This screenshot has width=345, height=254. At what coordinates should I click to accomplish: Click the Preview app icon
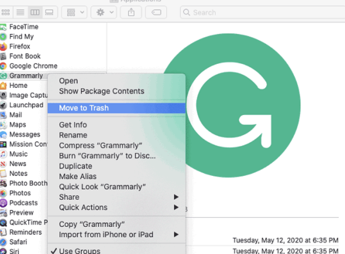(x=3, y=213)
